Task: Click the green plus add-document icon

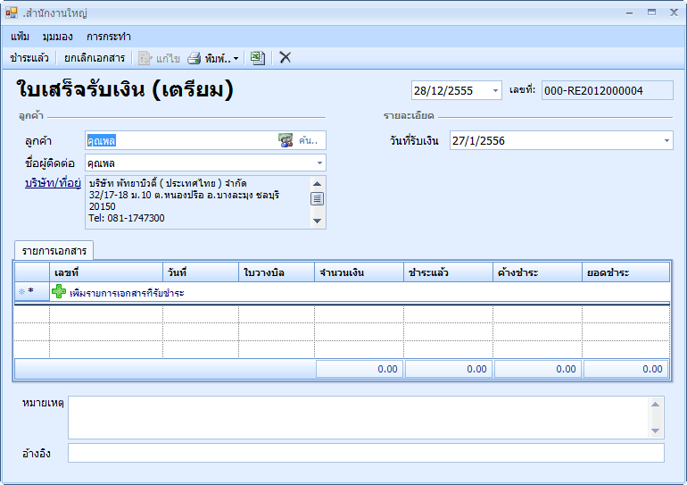Action: click(x=59, y=292)
